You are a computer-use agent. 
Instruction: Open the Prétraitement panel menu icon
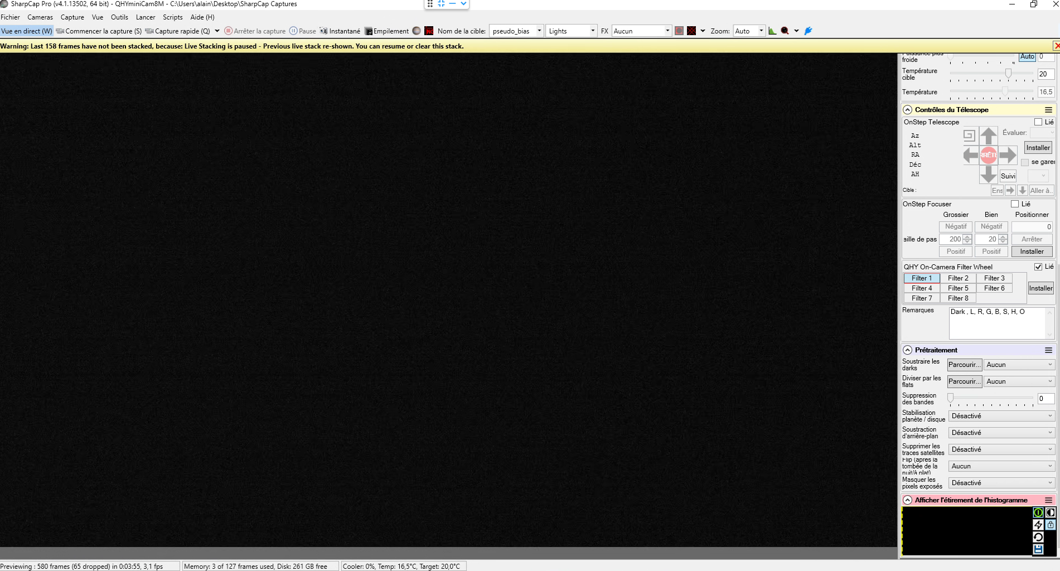(x=1048, y=350)
